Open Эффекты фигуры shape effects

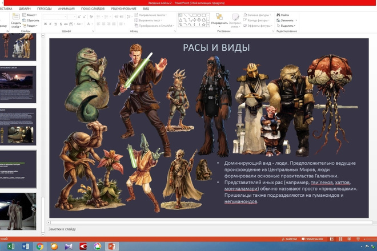(258, 26)
